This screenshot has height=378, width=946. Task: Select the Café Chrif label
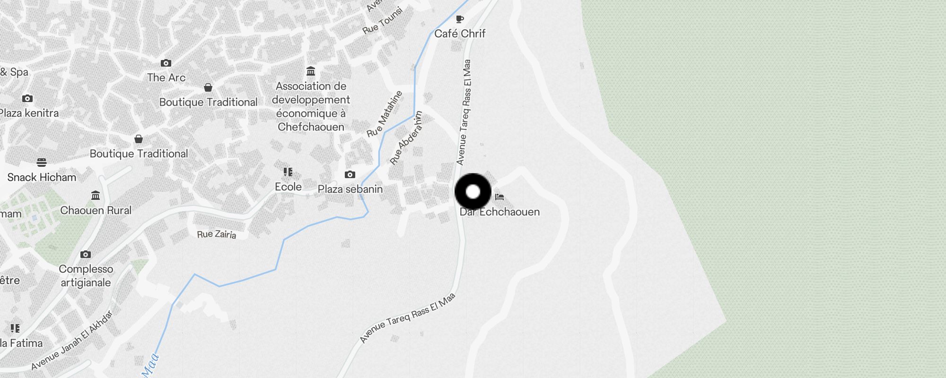pos(460,34)
